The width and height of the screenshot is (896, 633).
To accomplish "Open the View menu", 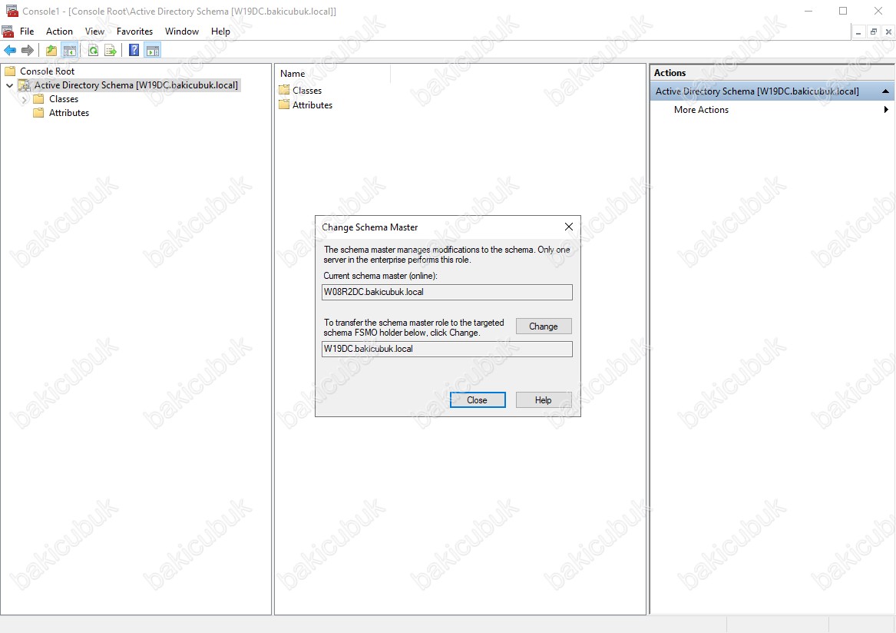I will tap(95, 31).
